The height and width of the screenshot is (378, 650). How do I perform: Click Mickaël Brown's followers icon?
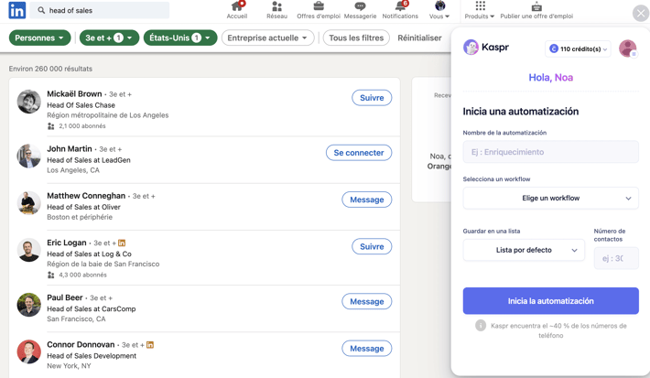[x=51, y=126]
